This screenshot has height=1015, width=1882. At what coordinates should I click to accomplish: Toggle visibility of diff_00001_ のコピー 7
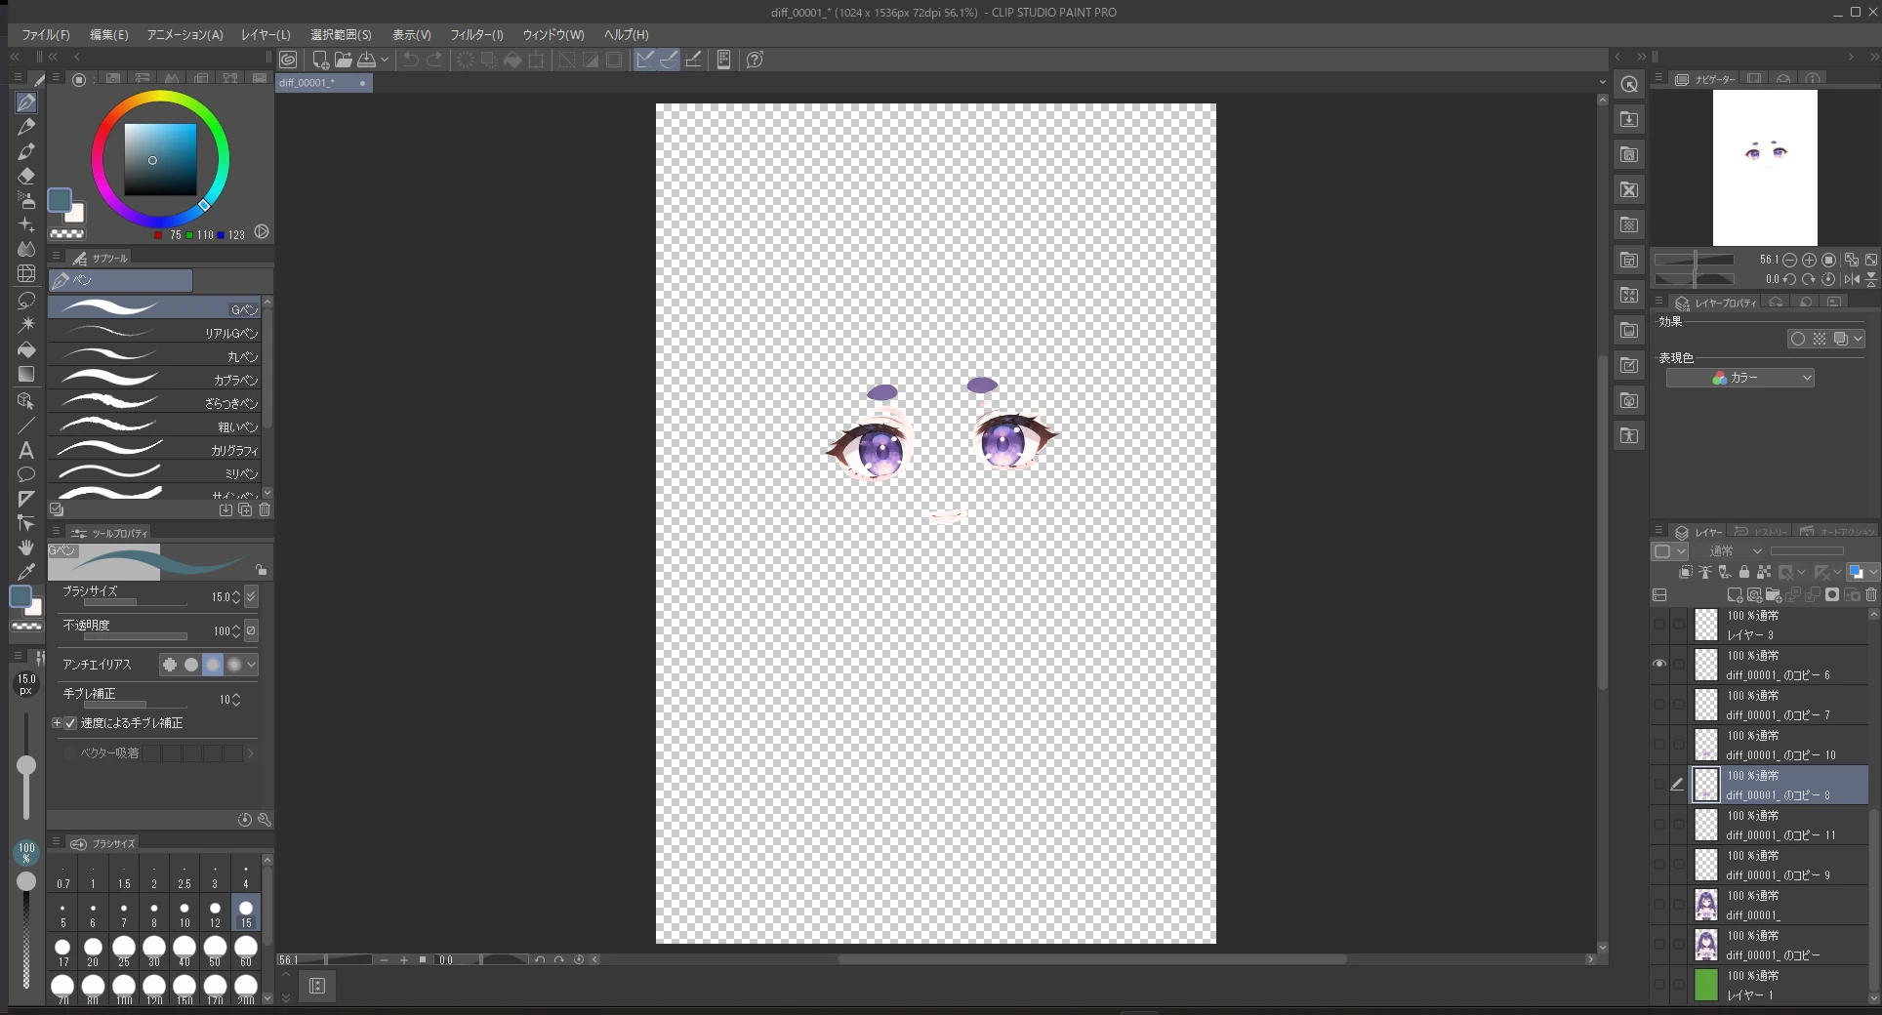(1659, 704)
